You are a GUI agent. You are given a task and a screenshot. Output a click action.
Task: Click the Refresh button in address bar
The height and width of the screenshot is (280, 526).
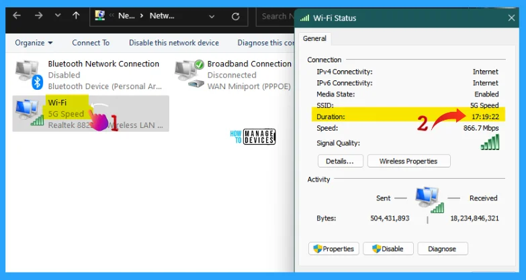[x=235, y=16]
